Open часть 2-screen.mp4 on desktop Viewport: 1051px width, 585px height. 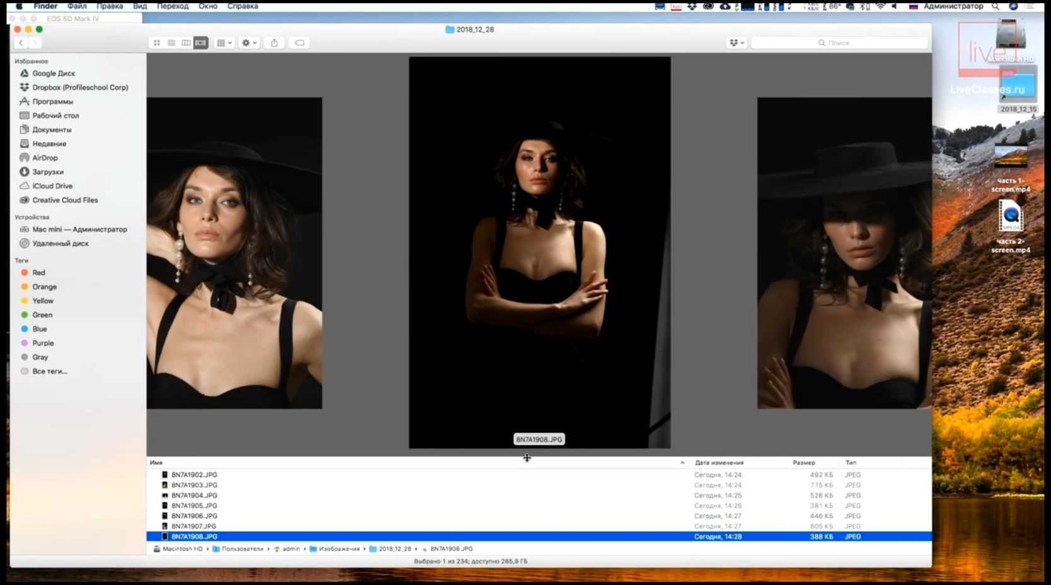(x=1011, y=227)
